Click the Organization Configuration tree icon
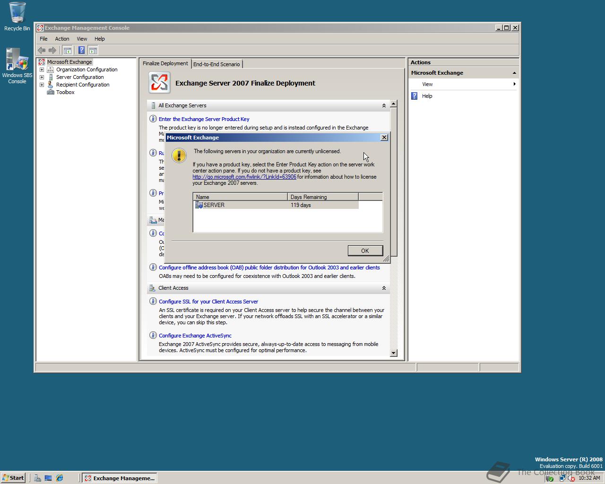605x484 pixels. tap(51, 69)
